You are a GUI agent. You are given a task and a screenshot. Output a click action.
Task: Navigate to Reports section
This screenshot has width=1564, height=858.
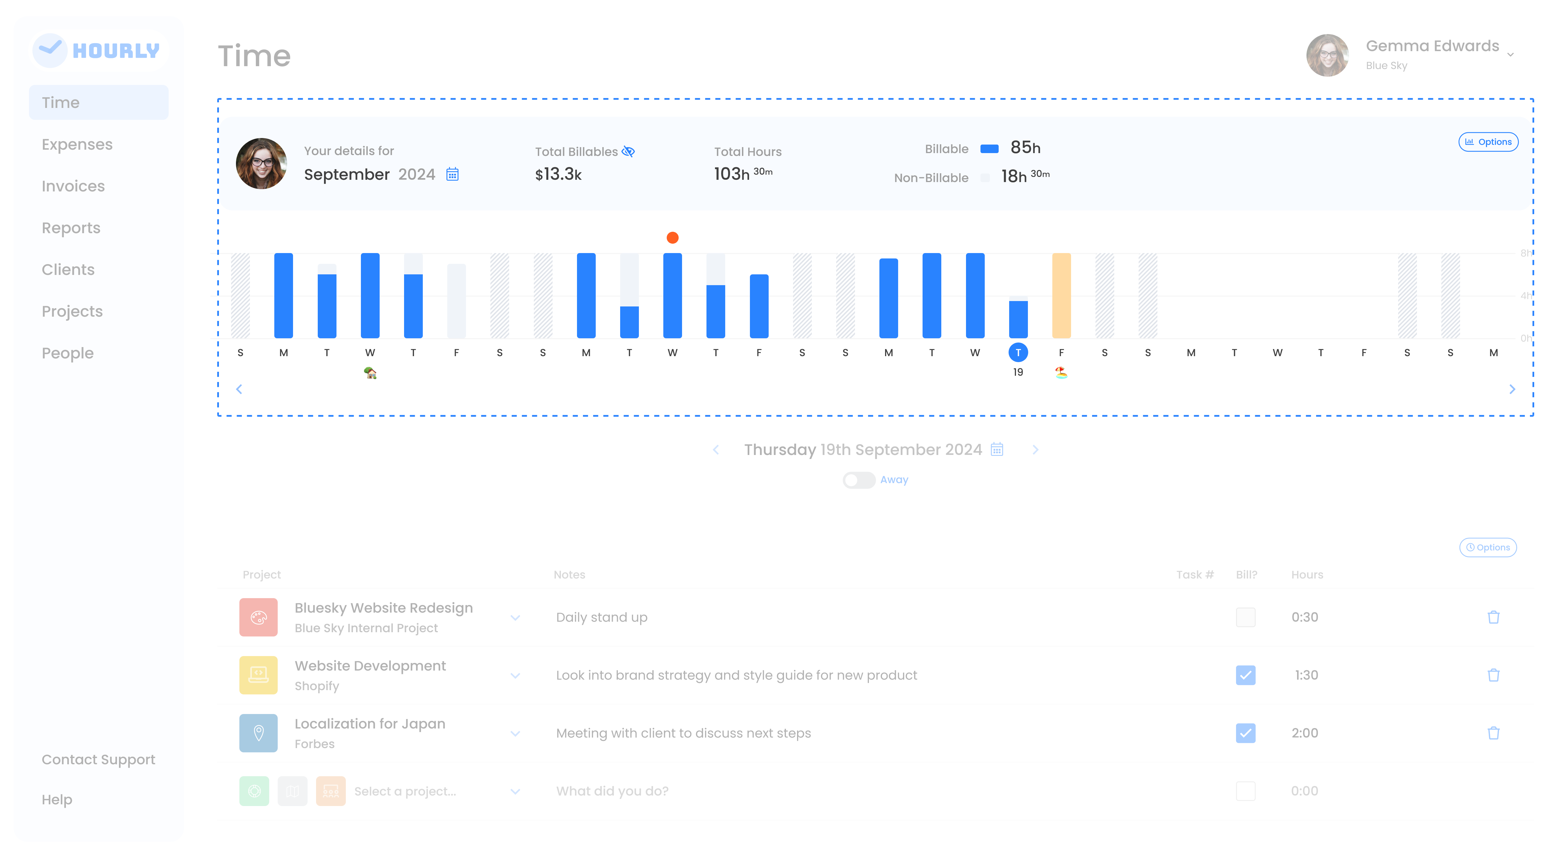pos(71,228)
